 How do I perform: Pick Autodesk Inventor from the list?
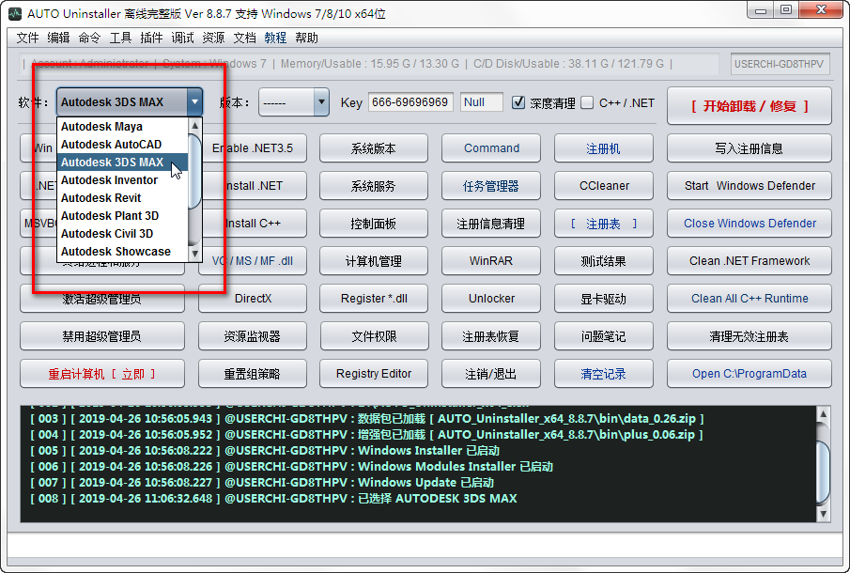pyautogui.click(x=122, y=180)
